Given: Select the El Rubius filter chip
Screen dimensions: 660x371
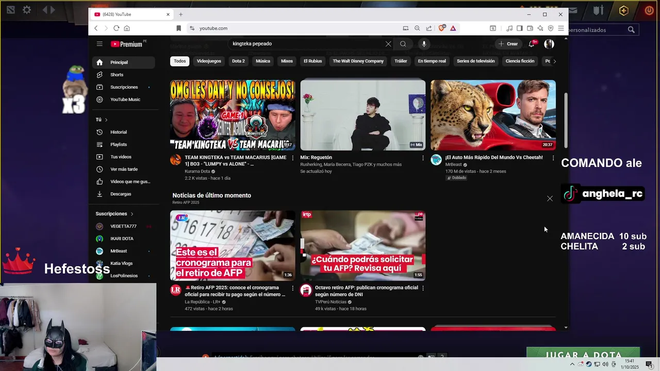Looking at the screenshot, I should (312, 61).
